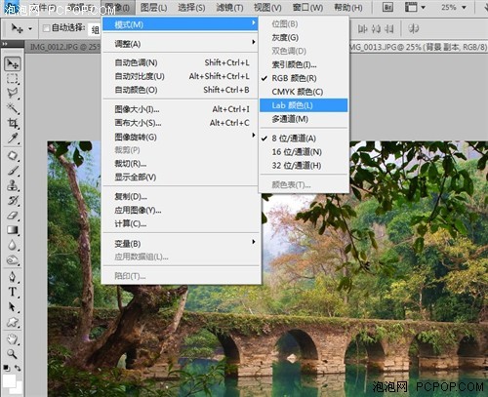488x397 pixels.
Task: Select the Polygonal Lasso tool
Action: 13,94
